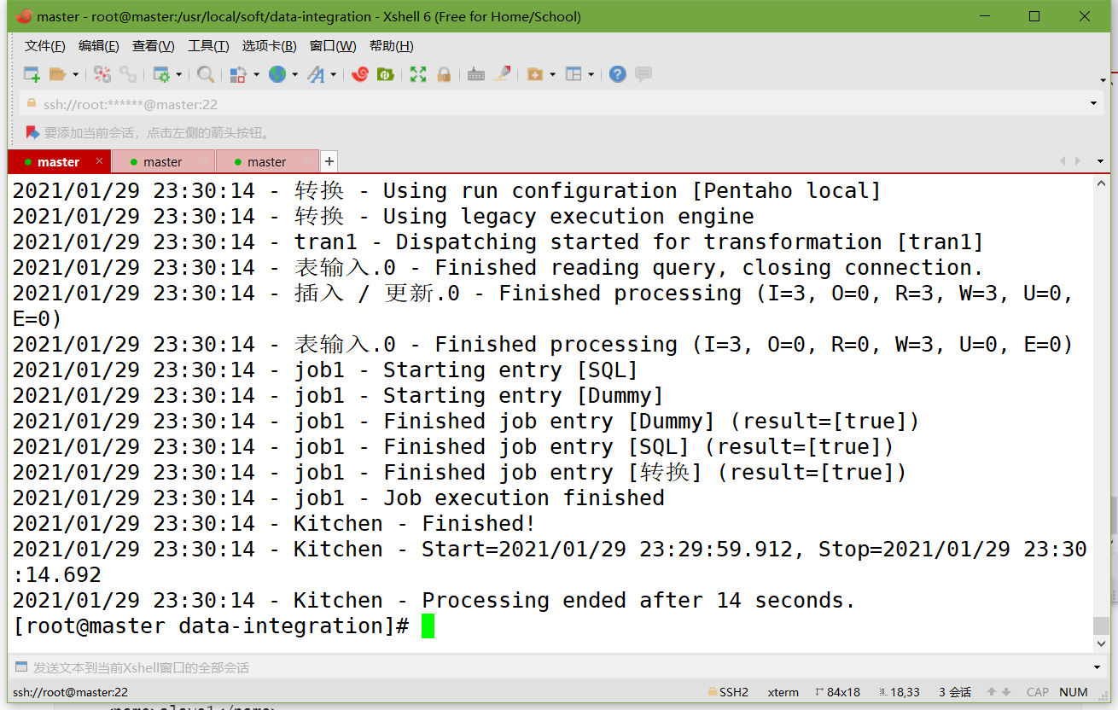Screen dimensions: 1118x710
Task: Click the Font icon
Action: [316, 74]
